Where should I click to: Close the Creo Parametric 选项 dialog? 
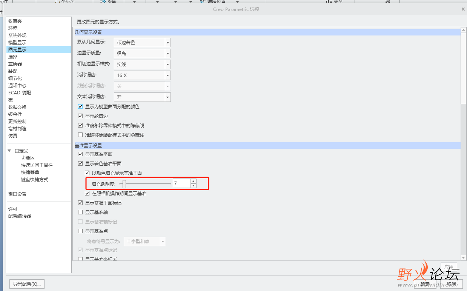[463, 9]
